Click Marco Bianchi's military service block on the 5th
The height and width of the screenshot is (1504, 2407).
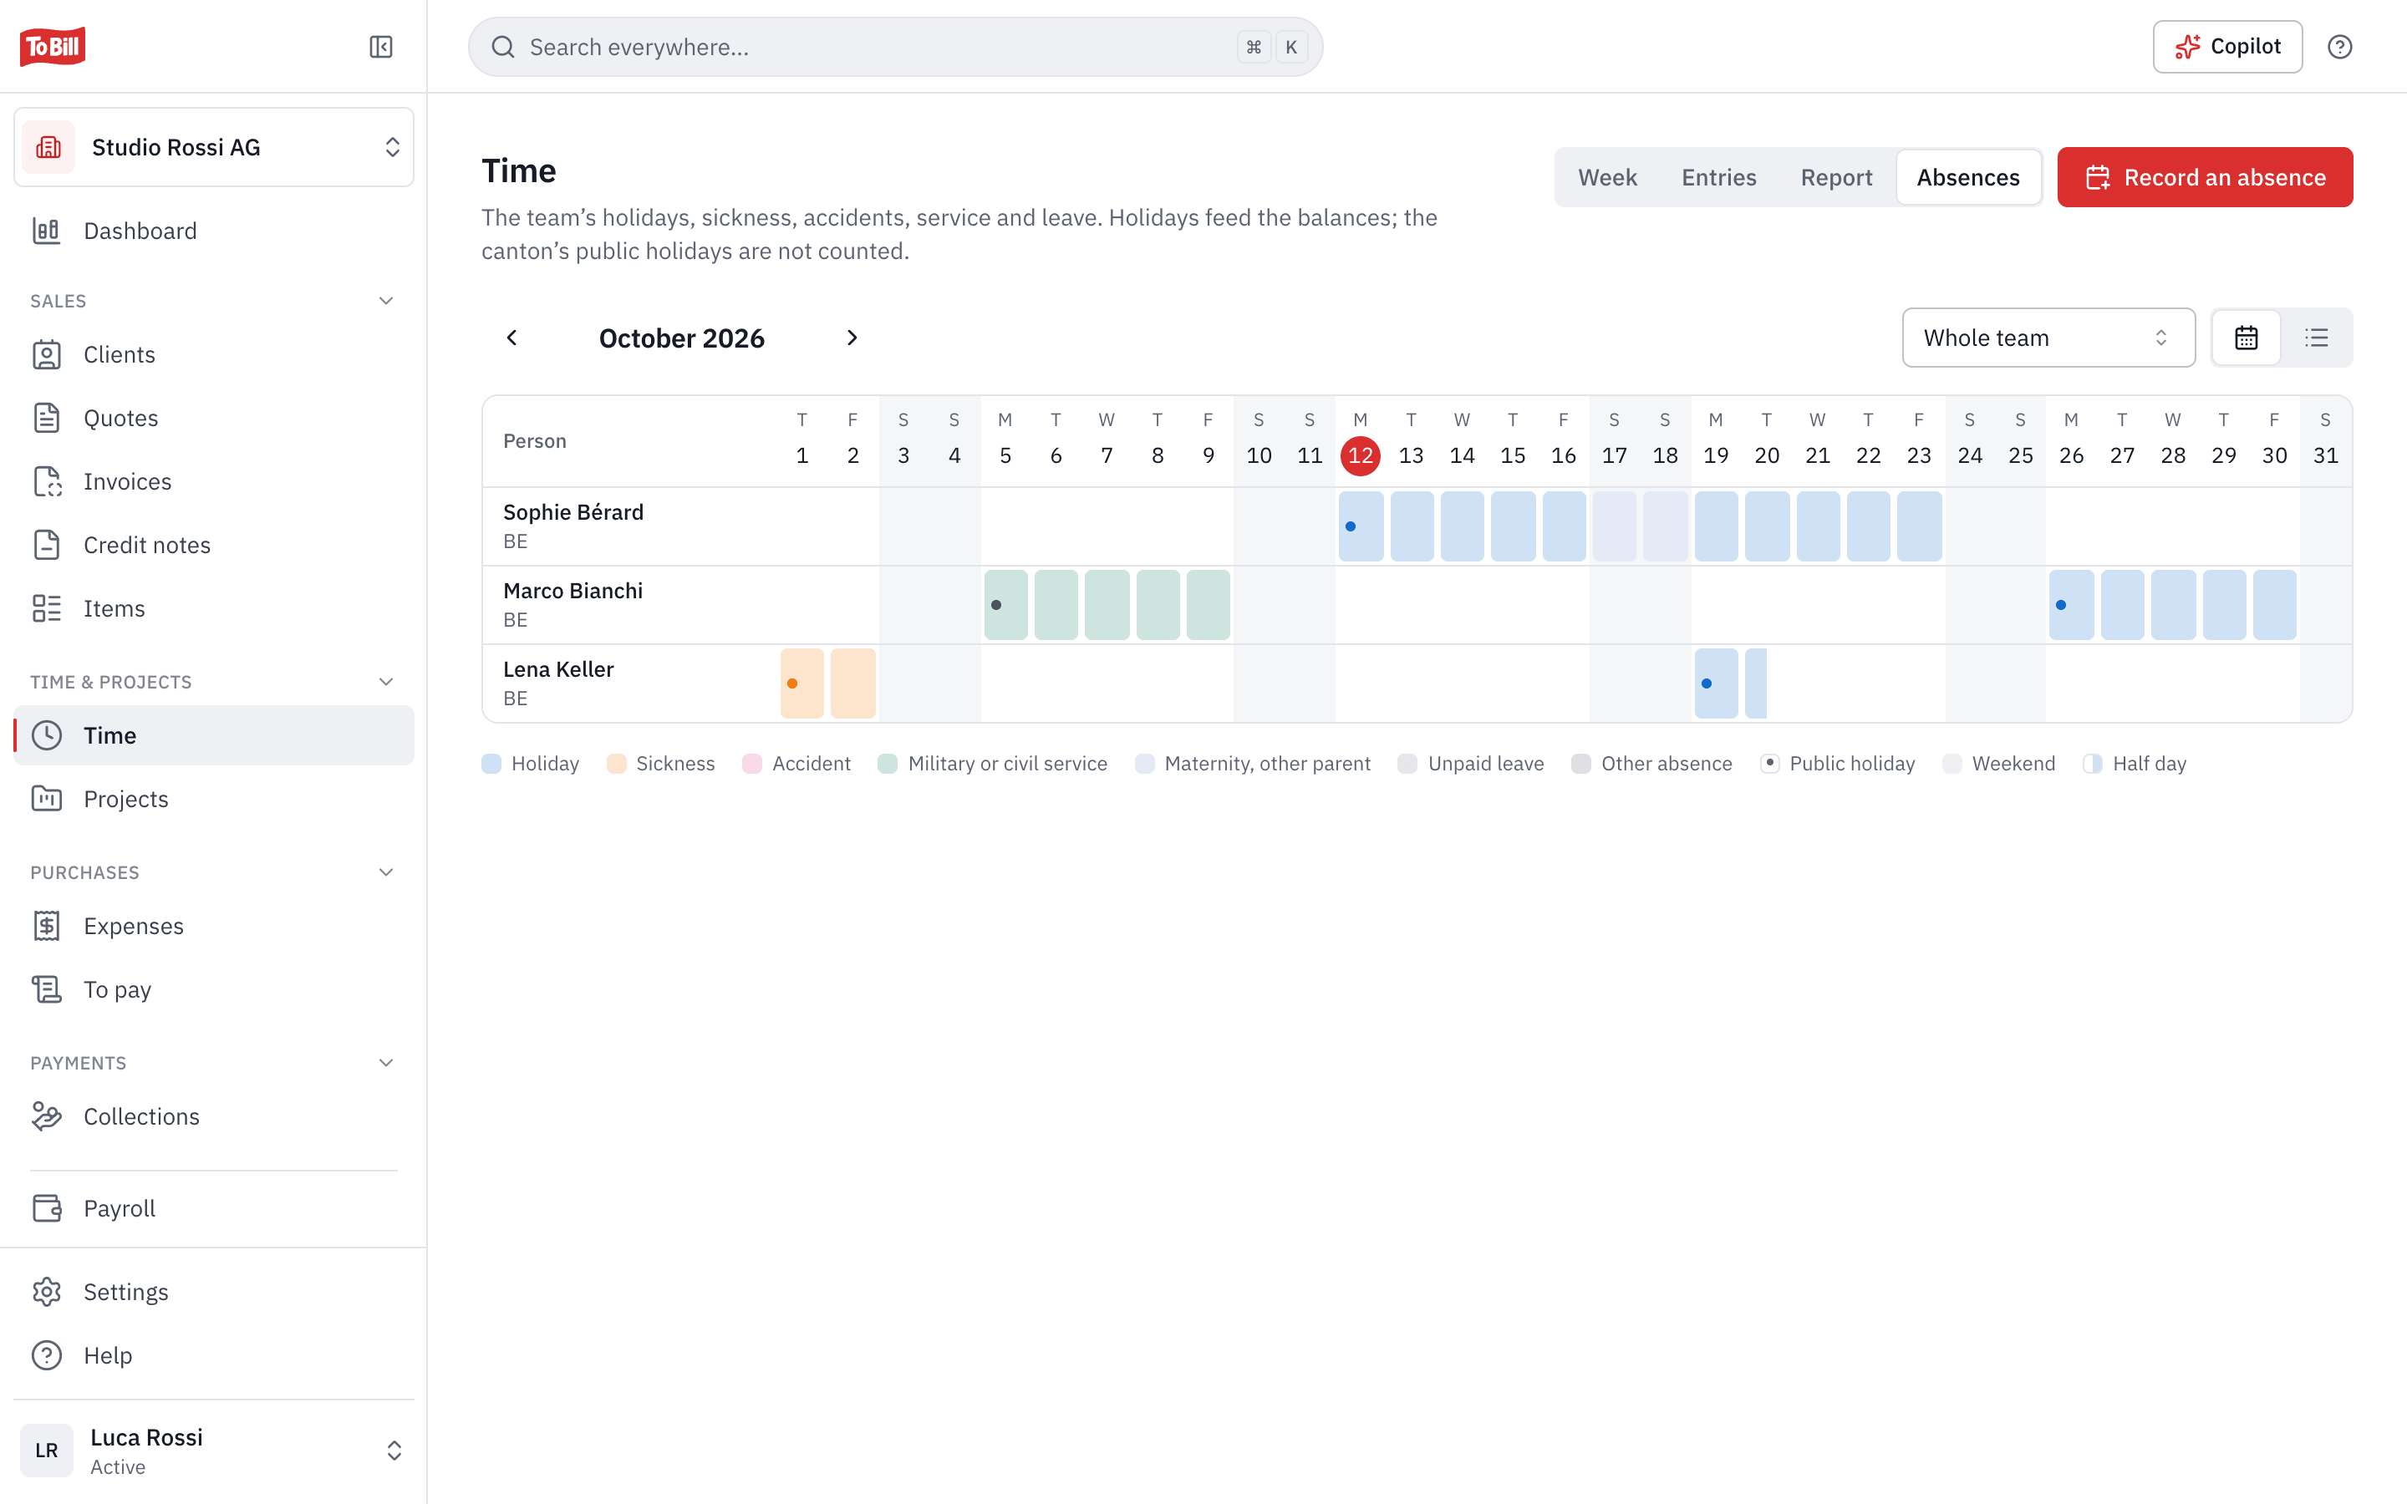tap(1005, 605)
